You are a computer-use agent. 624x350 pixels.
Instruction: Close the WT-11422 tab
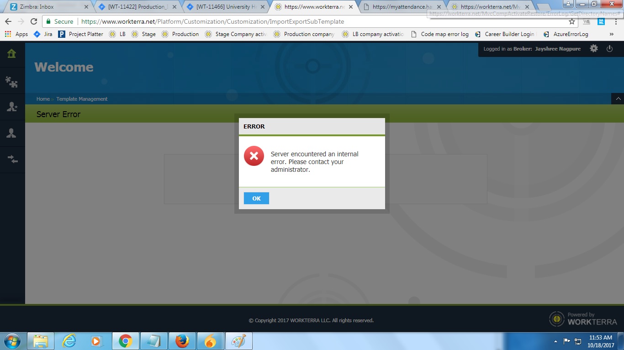(175, 7)
